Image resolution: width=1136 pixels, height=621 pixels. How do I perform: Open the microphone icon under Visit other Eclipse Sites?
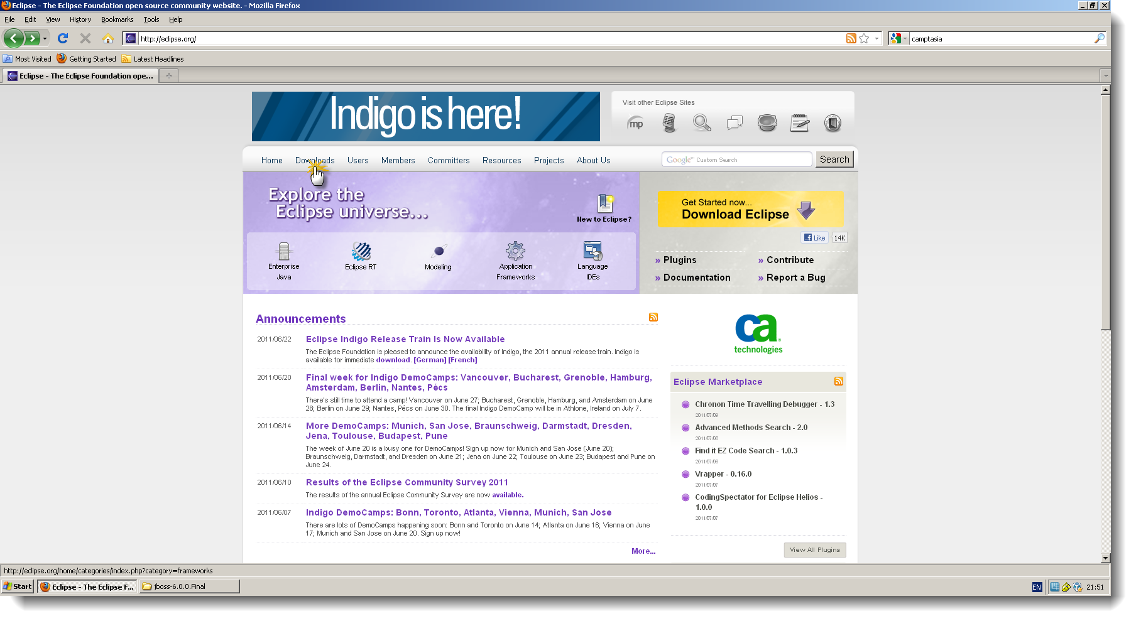(x=669, y=123)
